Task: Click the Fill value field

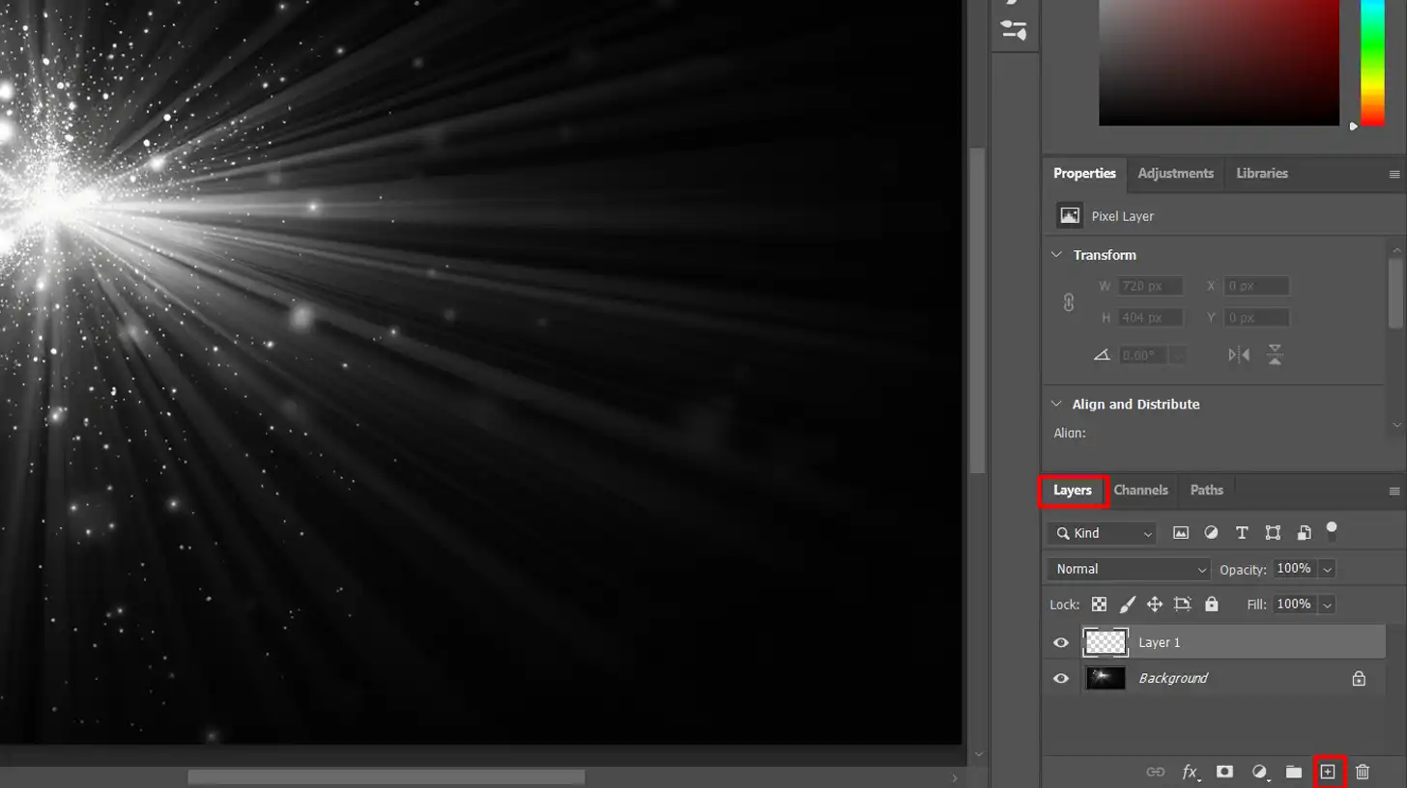Action: coord(1295,605)
